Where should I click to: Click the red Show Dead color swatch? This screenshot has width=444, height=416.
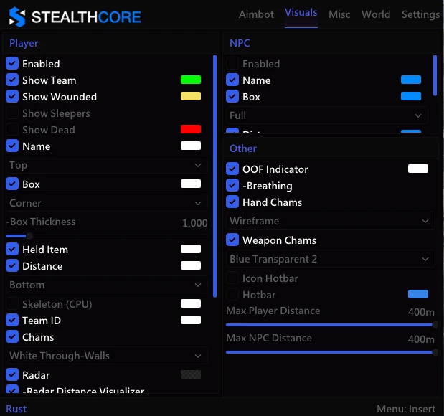coord(191,129)
